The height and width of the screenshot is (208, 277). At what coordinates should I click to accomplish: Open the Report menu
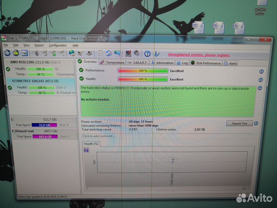pyautogui.click(x=39, y=45)
